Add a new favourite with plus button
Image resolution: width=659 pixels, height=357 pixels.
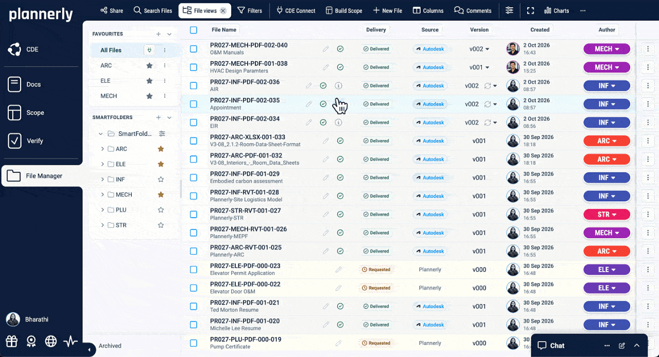pyautogui.click(x=159, y=34)
